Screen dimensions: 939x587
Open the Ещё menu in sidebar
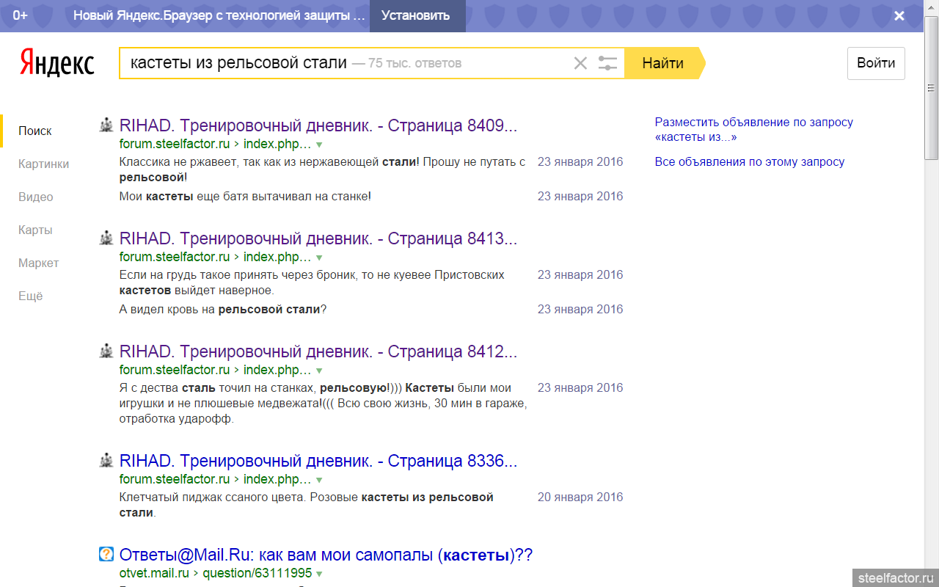click(x=31, y=296)
